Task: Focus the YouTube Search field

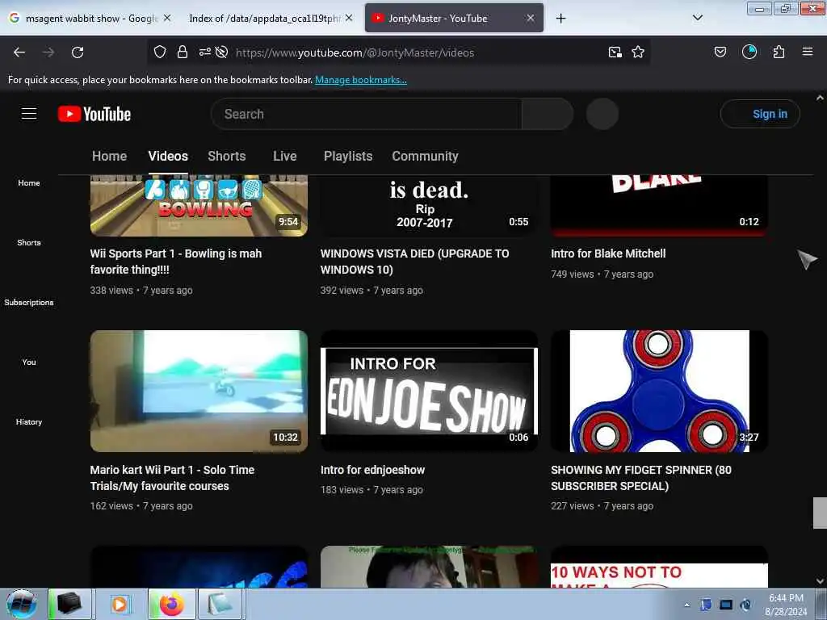Action: point(366,114)
